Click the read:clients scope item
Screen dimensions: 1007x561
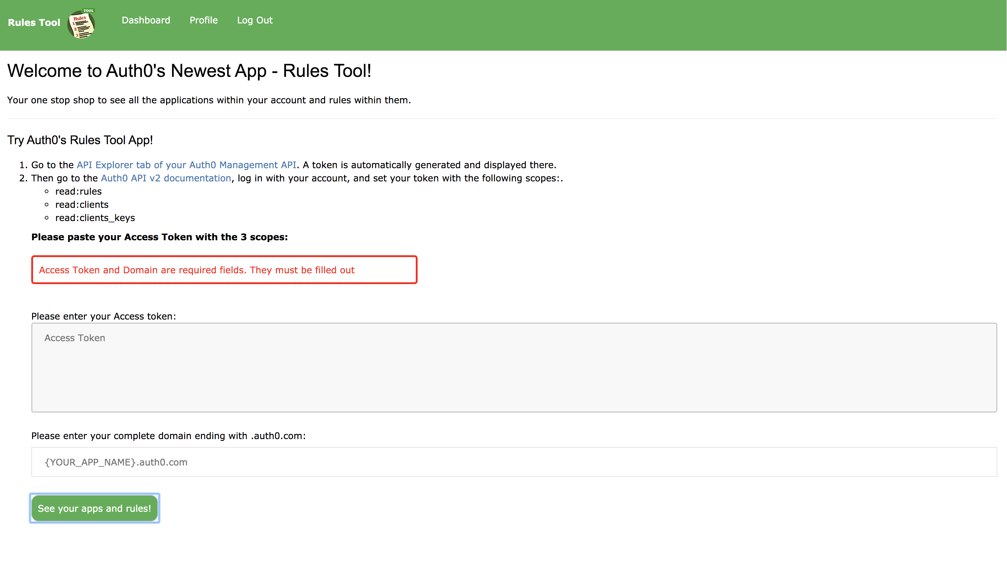(x=82, y=205)
